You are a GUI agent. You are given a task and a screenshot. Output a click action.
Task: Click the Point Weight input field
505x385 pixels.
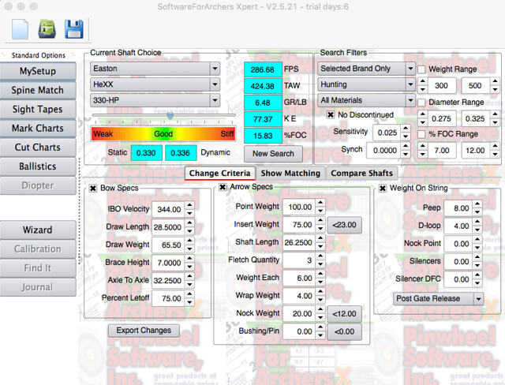299,207
